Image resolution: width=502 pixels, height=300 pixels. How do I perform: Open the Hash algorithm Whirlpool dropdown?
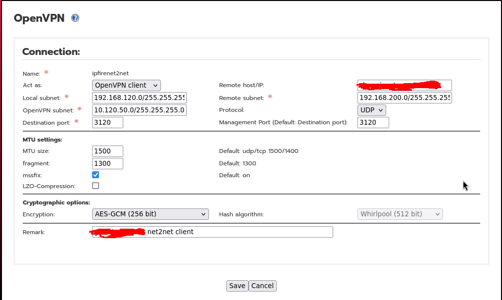[400, 214]
